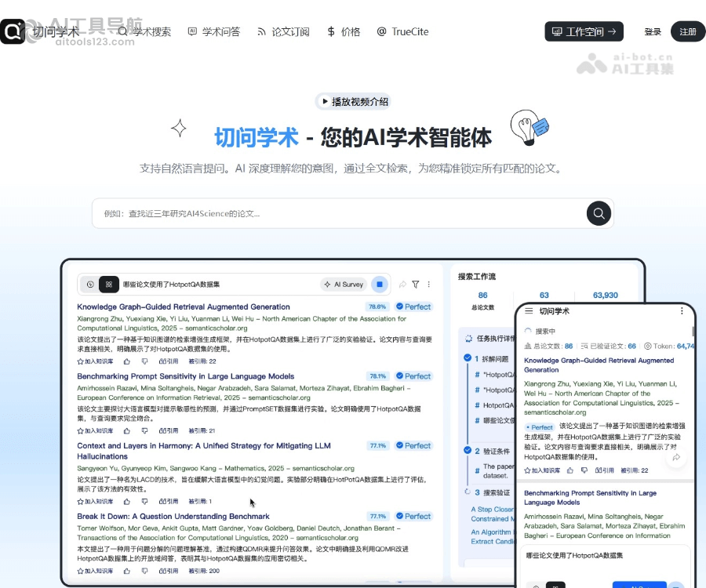Click the 登录 login link
This screenshot has width=706, height=588.
653,32
